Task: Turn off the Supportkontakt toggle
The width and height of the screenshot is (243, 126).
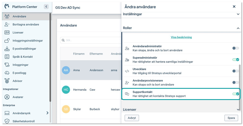Action: tap(236, 94)
